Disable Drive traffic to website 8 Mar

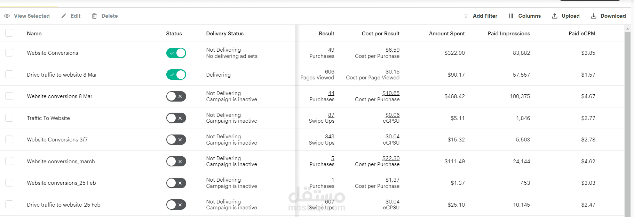[176, 75]
